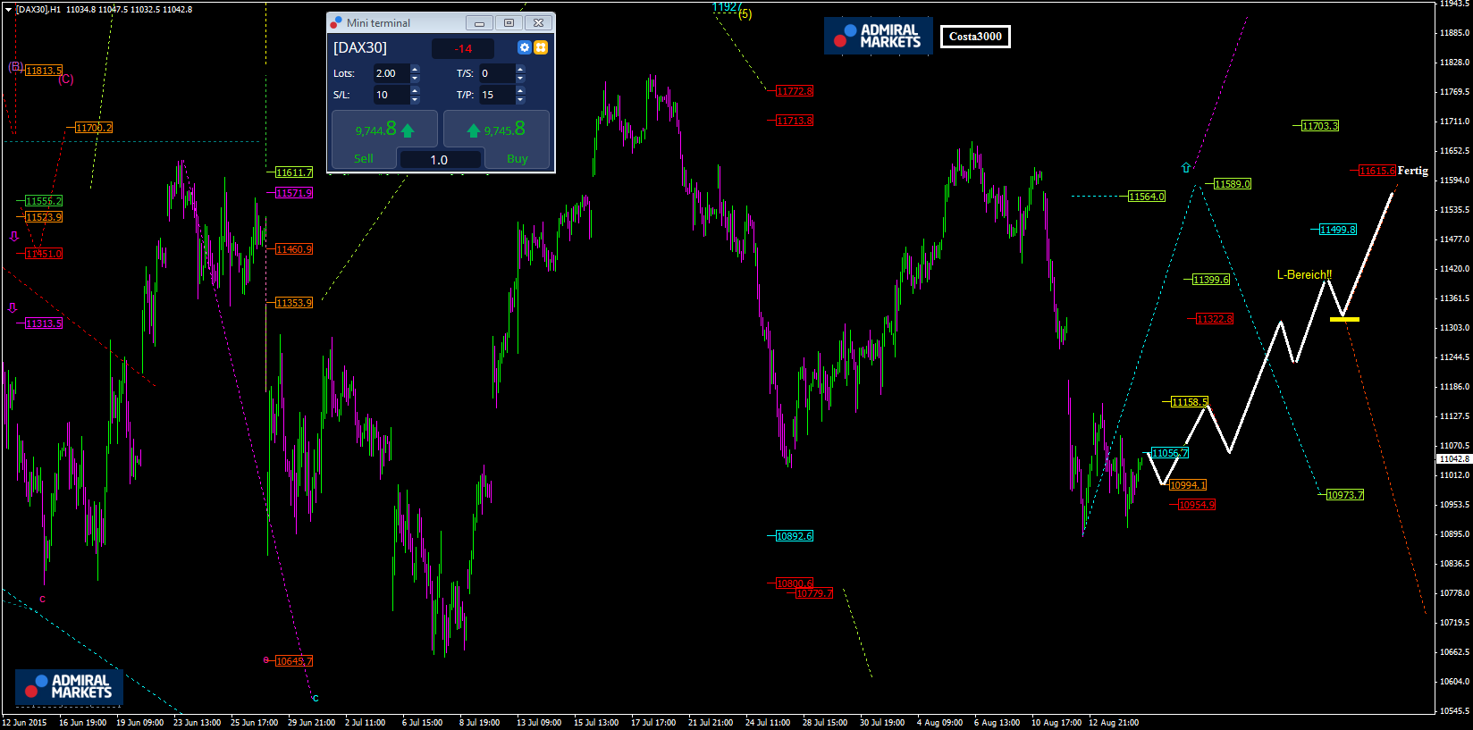Restore the Mini terminal window
The image size is (1473, 730).
coord(509,23)
